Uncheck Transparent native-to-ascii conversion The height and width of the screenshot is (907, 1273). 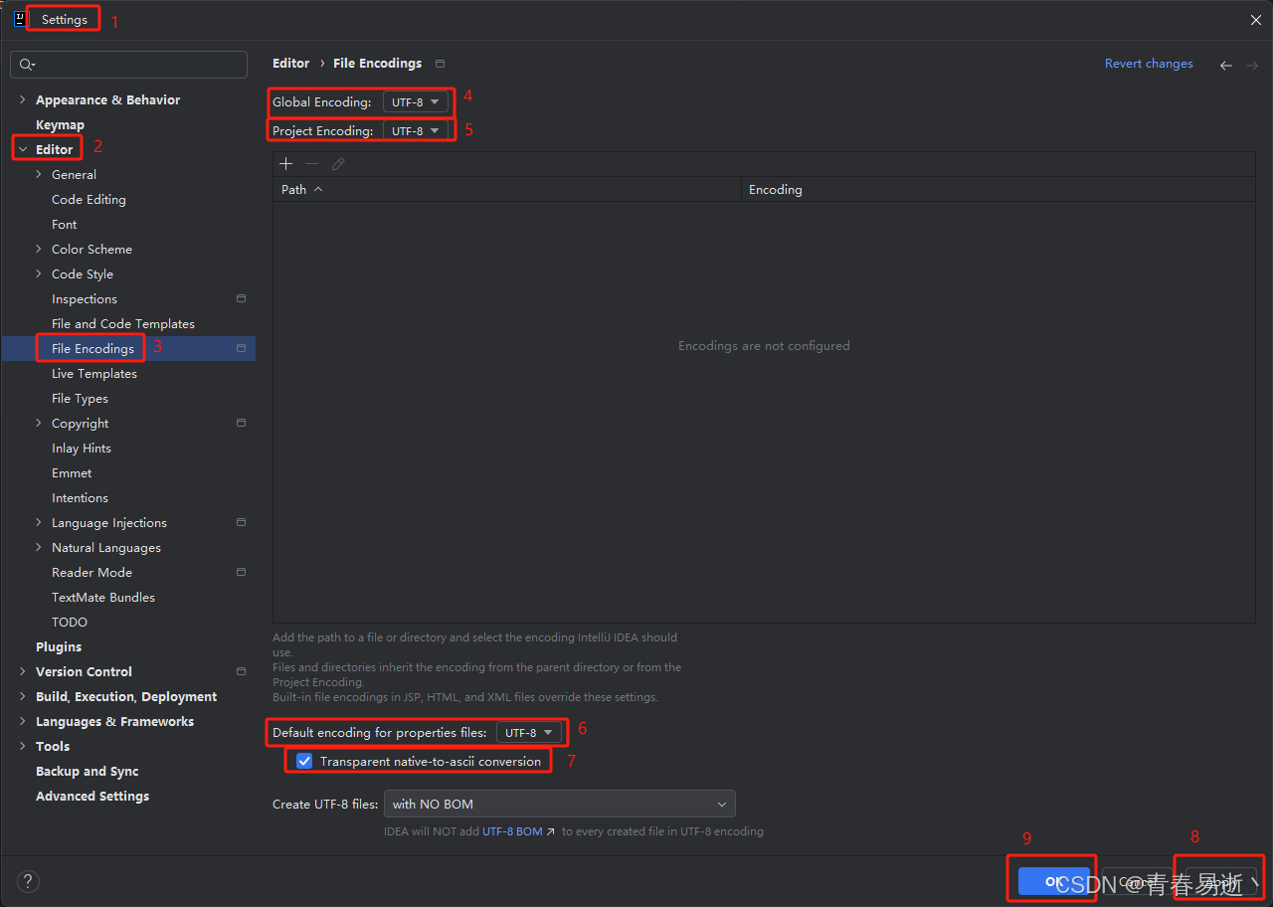pyautogui.click(x=303, y=761)
